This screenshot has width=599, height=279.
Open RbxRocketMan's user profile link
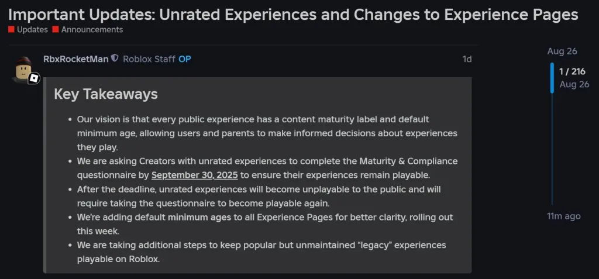pyautogui.click(x=75, y=59)
